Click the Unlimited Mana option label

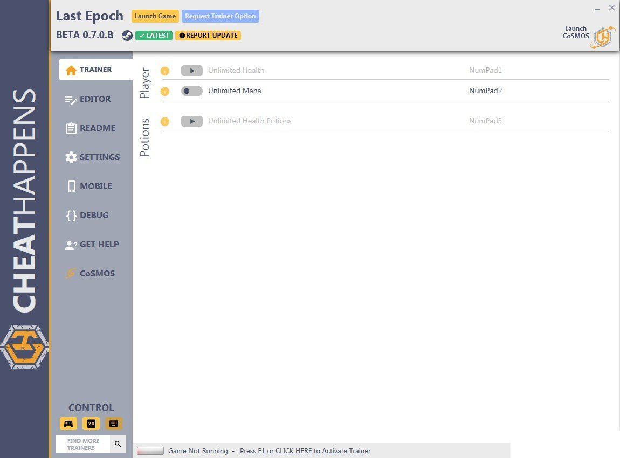coord(235,91)
